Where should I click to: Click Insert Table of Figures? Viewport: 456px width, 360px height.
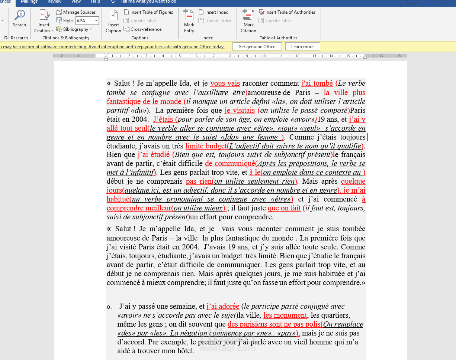point(148,12)
